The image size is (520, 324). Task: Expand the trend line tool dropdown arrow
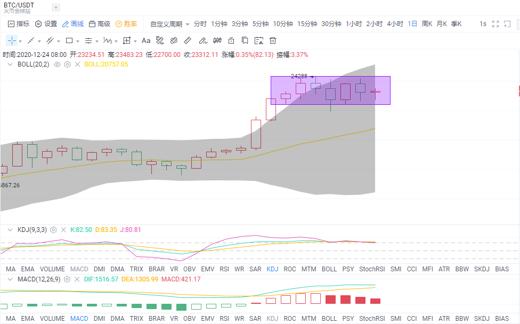[39, 41]
